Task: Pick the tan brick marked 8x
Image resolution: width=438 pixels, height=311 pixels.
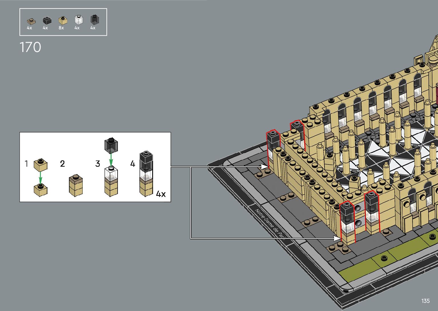Action: coord(63,20)
